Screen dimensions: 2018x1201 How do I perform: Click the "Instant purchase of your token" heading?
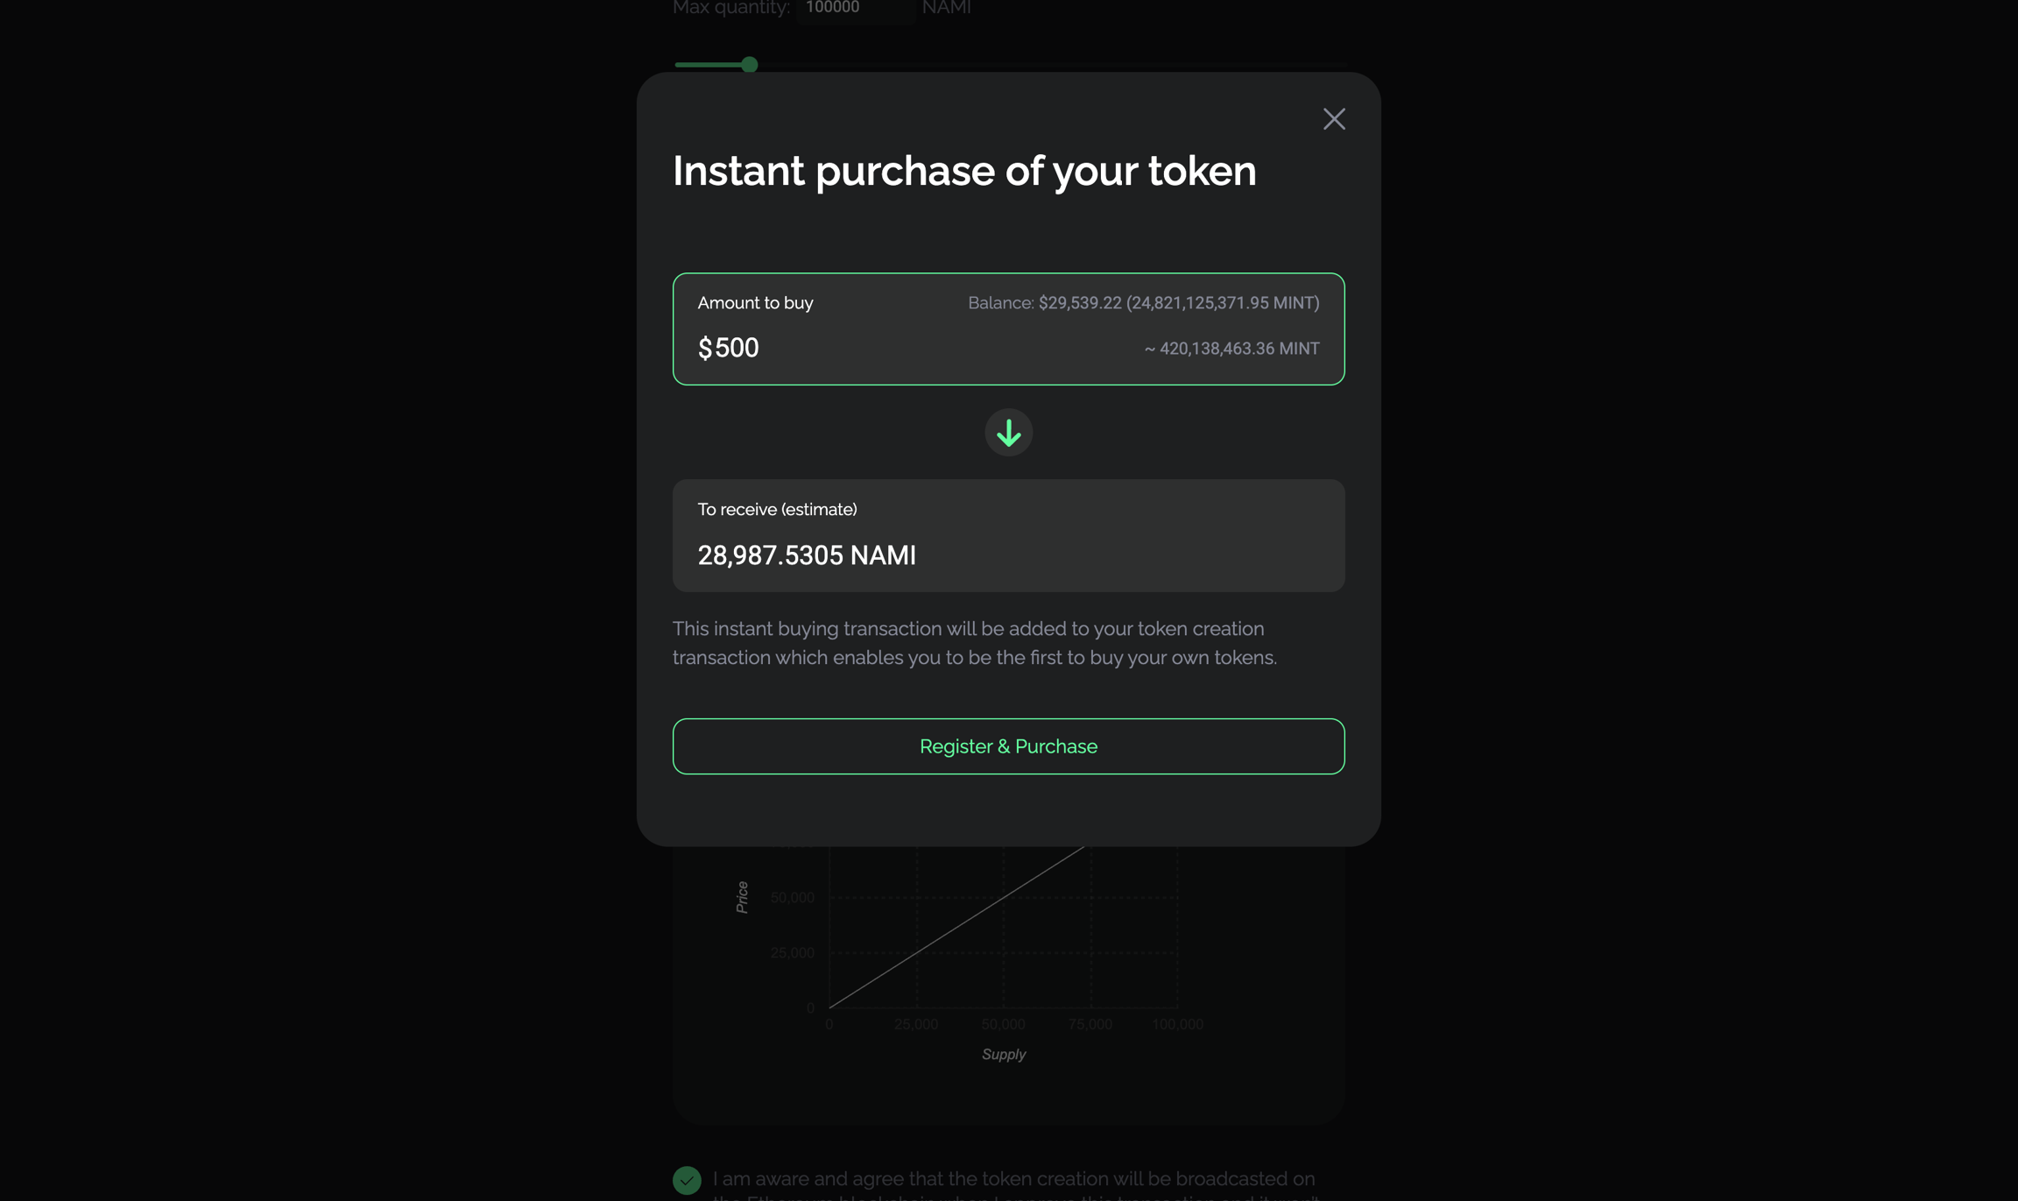963,171
